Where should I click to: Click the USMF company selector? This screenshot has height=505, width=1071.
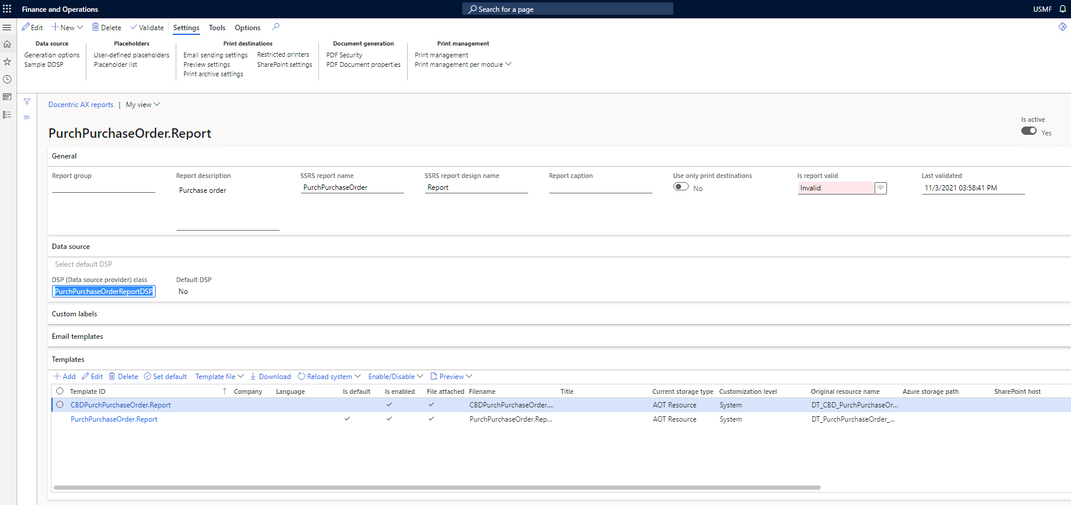coord(1043,9)
